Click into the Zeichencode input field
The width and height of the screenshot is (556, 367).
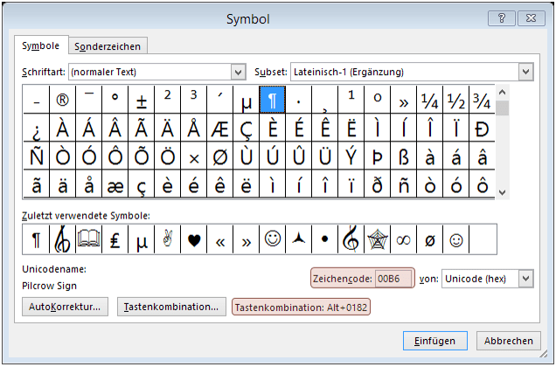pyautogui.click(x=389, y=278)
